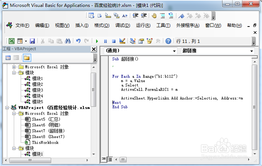This screenshot has width=262, height=166.
Task: Click the Cut scissors icon
Action: 42,41
